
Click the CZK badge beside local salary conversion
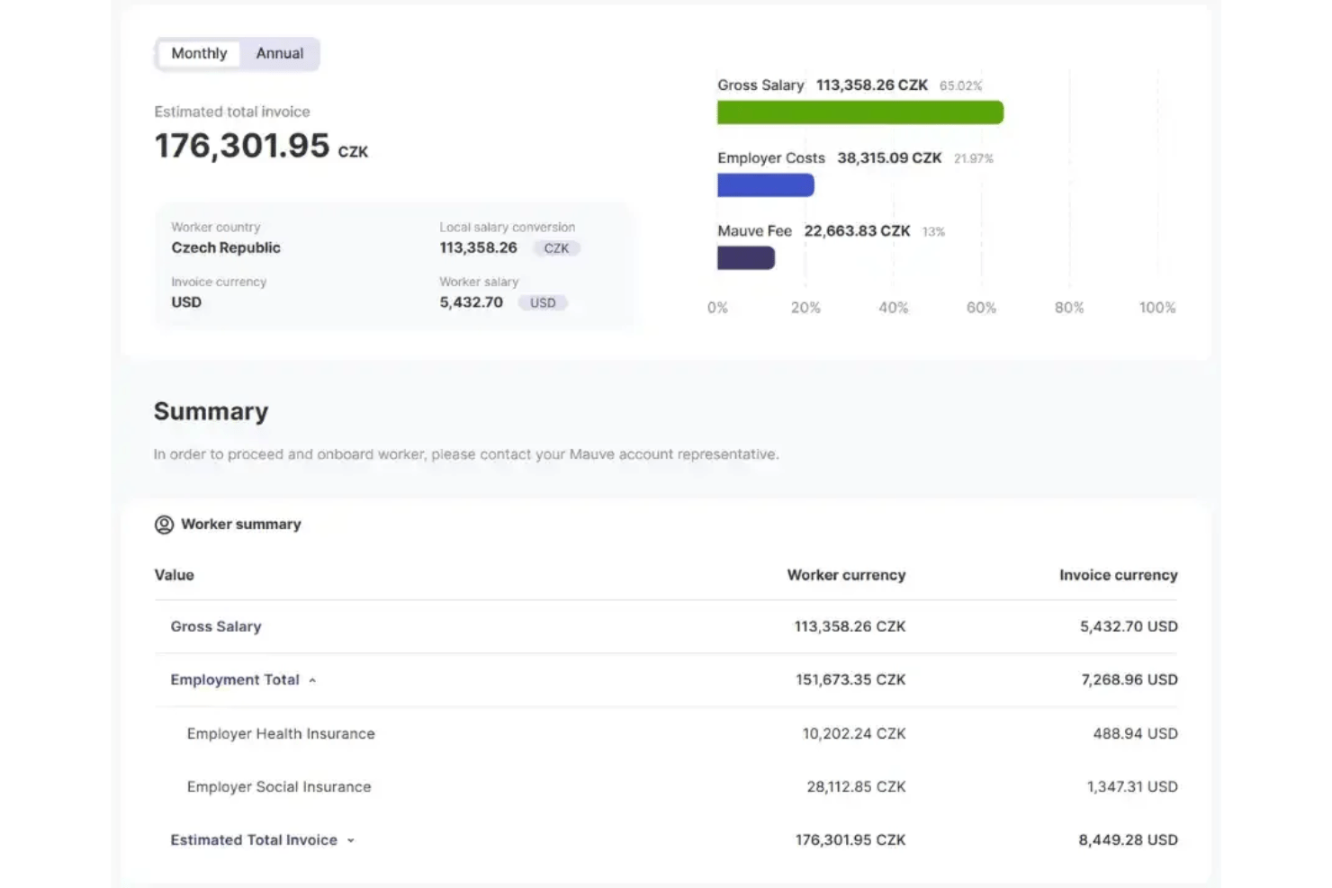tap(556, 248)
